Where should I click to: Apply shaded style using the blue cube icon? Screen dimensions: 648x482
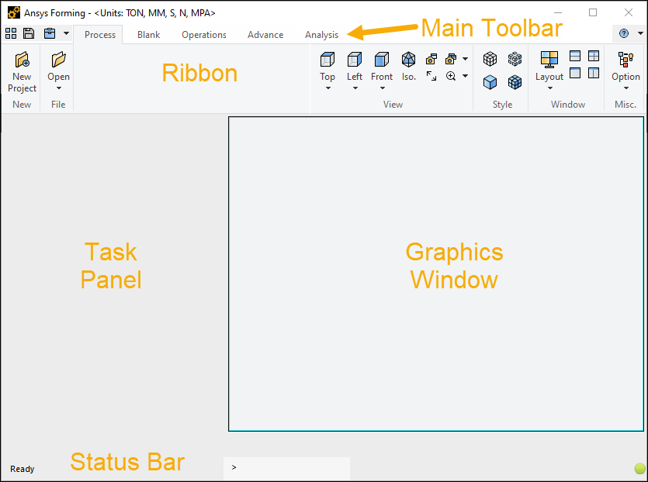click(490, 80)
